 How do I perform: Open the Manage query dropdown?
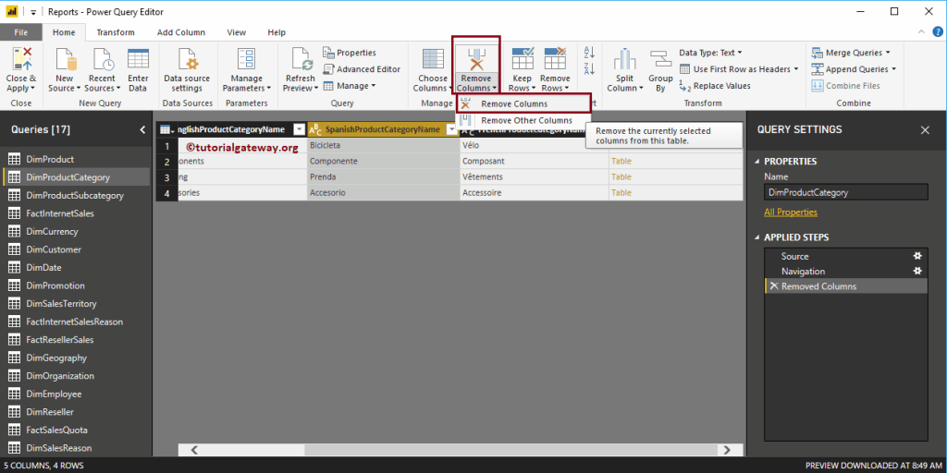tap(349, 86)
